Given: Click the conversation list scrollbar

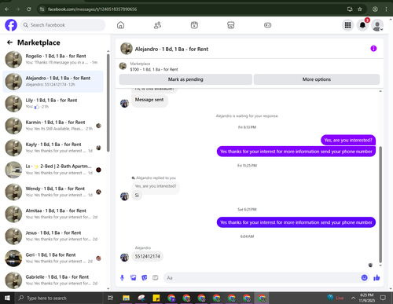Looking at the screenshot, I should point(108,103).
